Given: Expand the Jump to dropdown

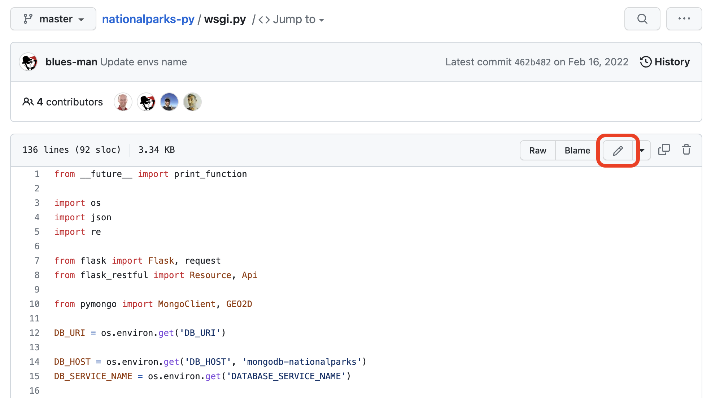Looking at the screenshot, I should [x=292, y=20].
